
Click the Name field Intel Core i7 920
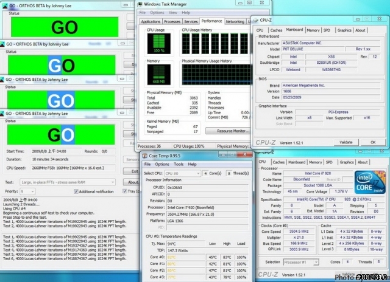point(317,173)
